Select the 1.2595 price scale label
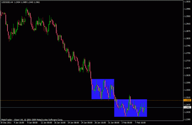The image size is (192, 125). pyautogui.click(x=187, y=83)
